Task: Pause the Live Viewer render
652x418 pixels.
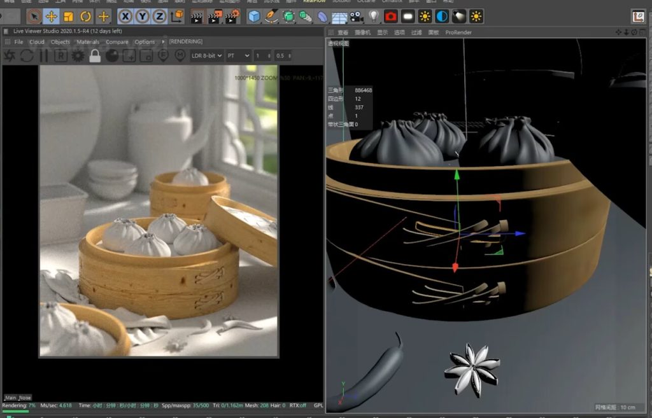Action: tap(44, 55)
